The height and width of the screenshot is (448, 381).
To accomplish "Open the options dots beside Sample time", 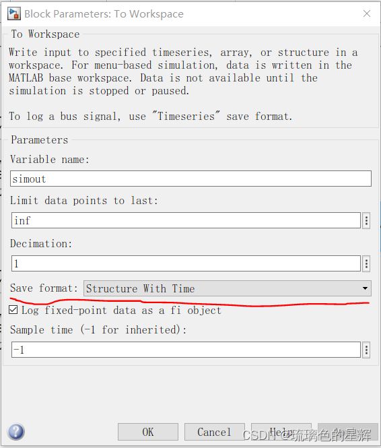I will [366, 350].
